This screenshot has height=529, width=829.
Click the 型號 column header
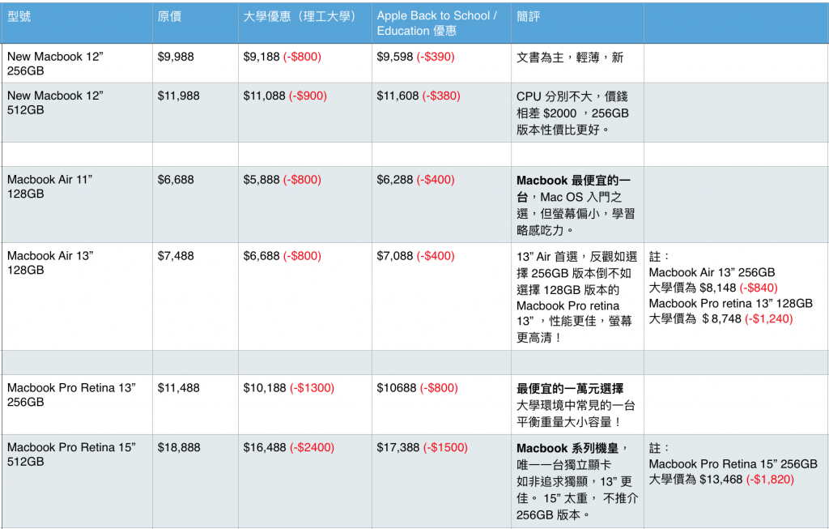[x=19, y=16]
